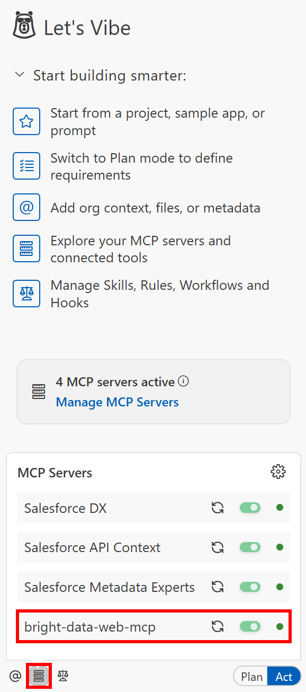
Task: Click the 4 MCP servers active text
Action: 115,382
